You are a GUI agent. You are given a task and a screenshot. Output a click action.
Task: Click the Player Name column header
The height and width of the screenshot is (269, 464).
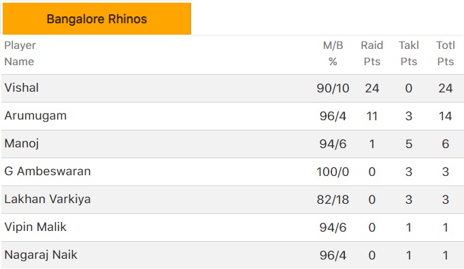click(x=20, y=54)
